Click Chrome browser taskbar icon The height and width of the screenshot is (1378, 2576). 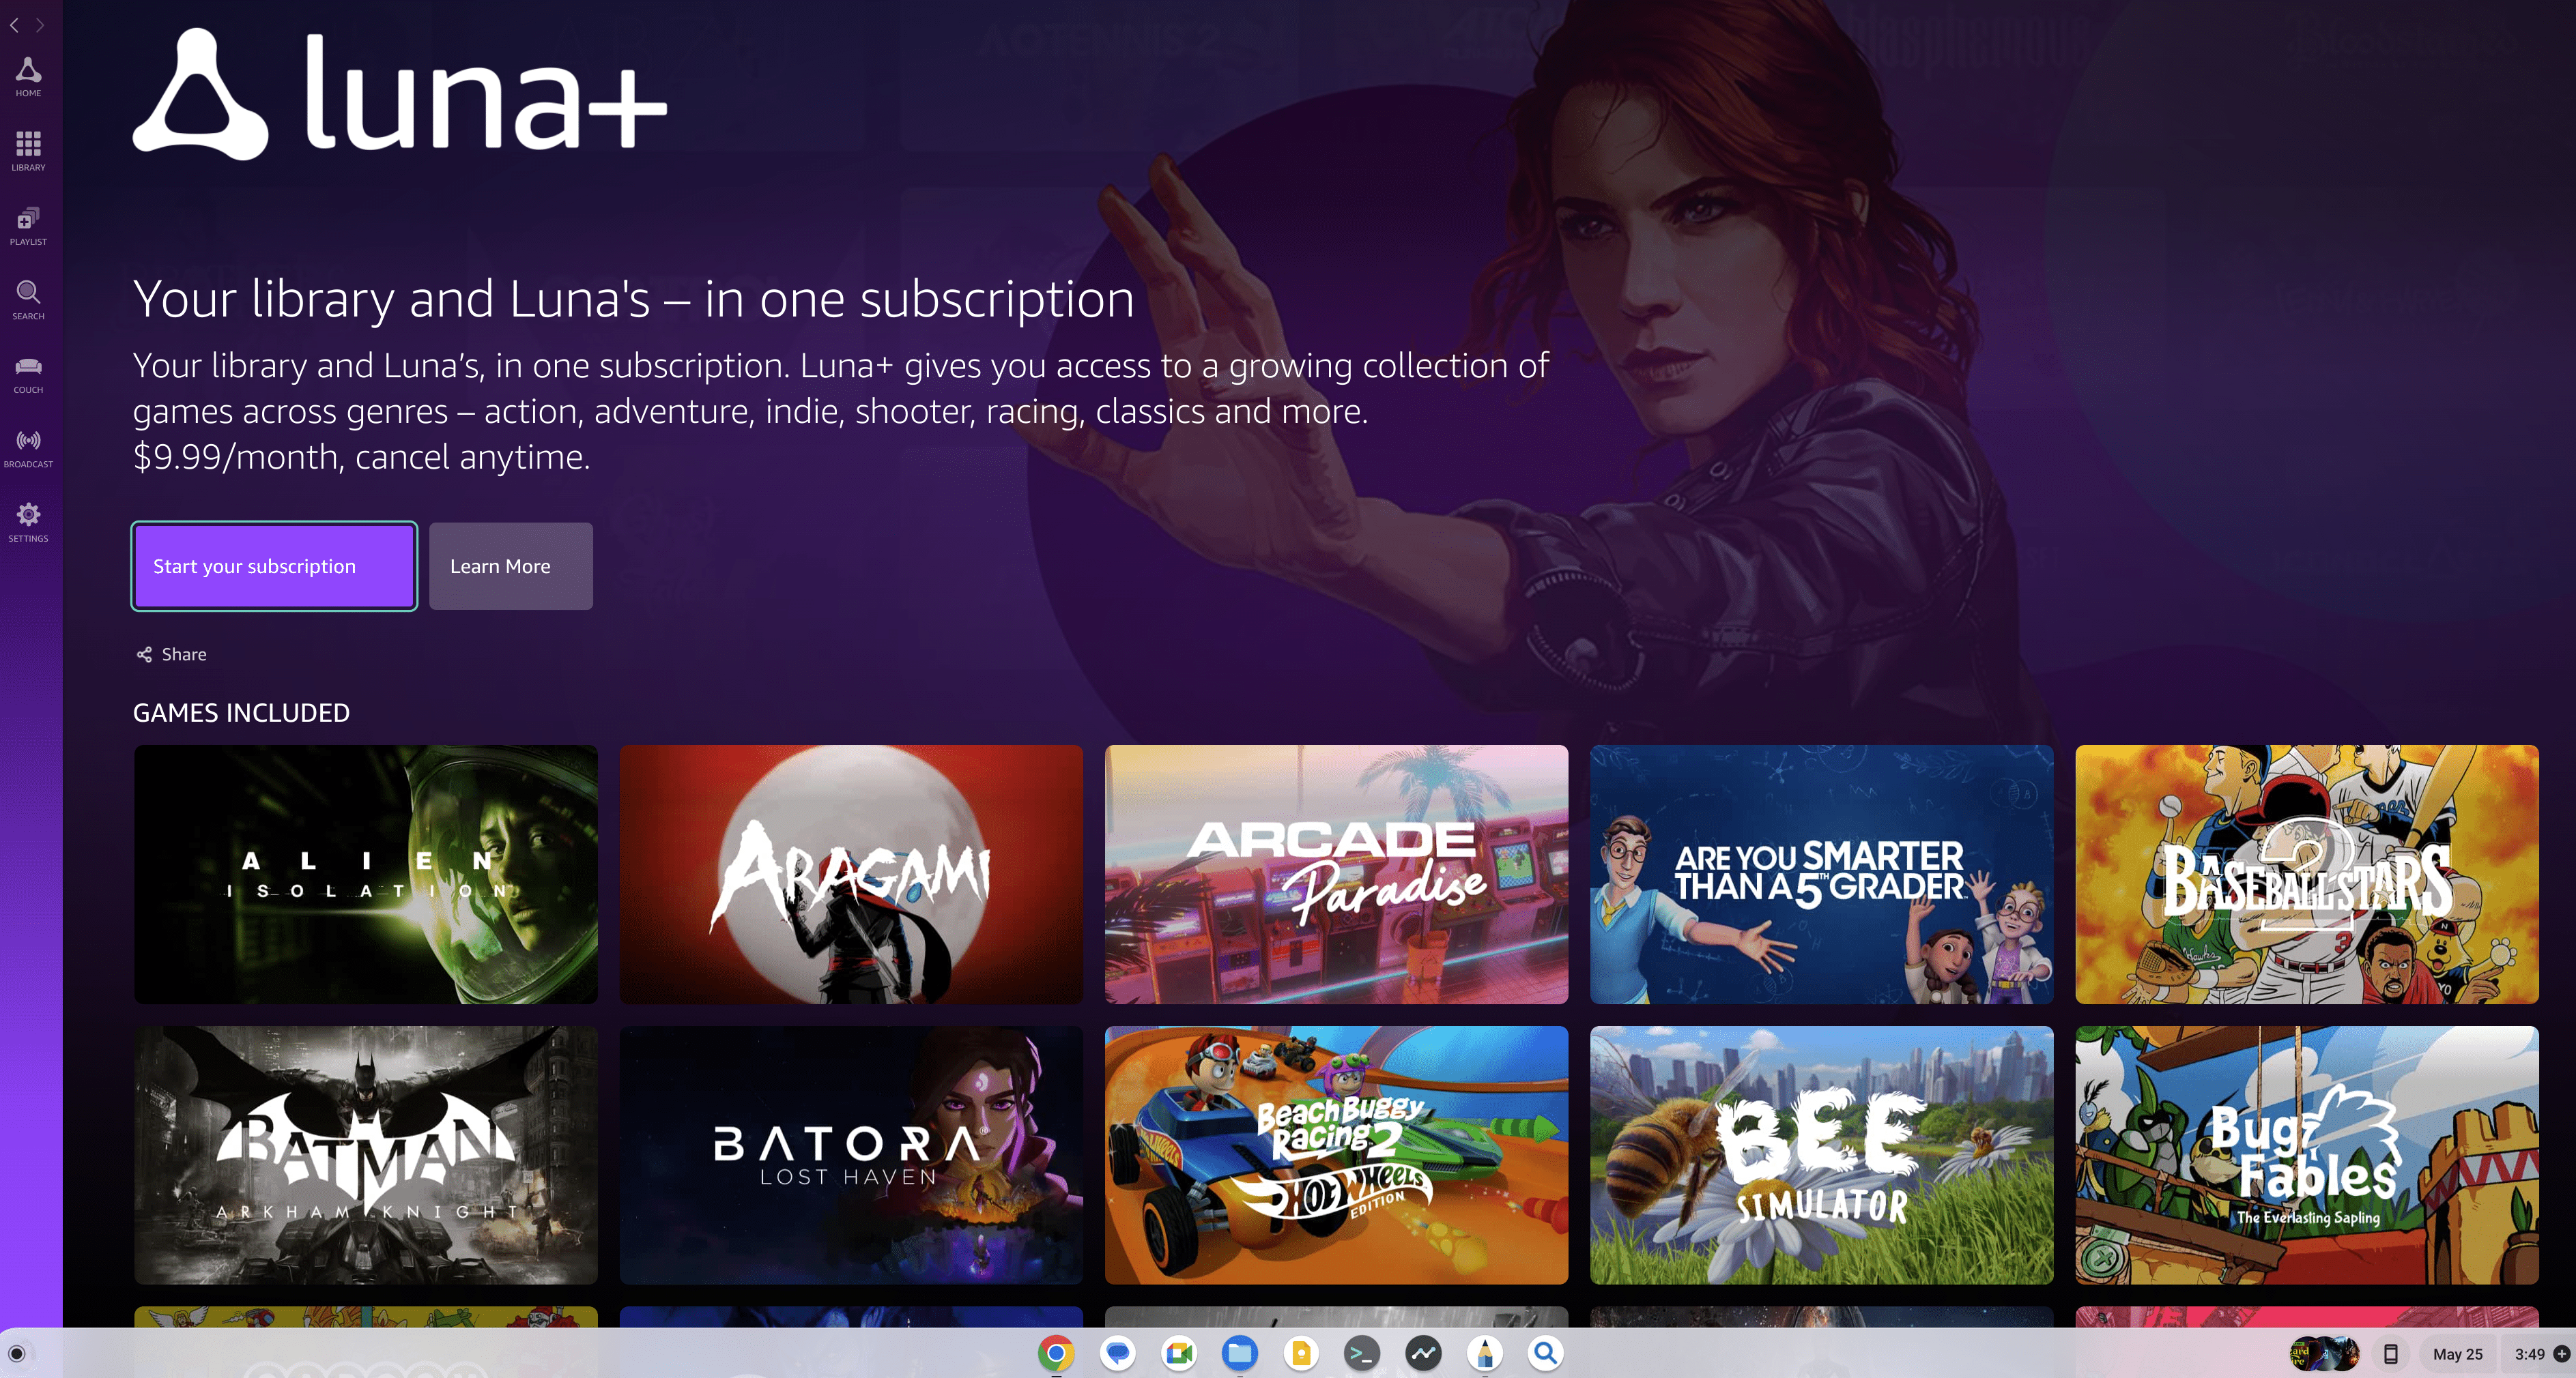1053,1351
